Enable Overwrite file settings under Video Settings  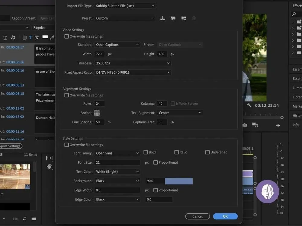pos(66,36)
